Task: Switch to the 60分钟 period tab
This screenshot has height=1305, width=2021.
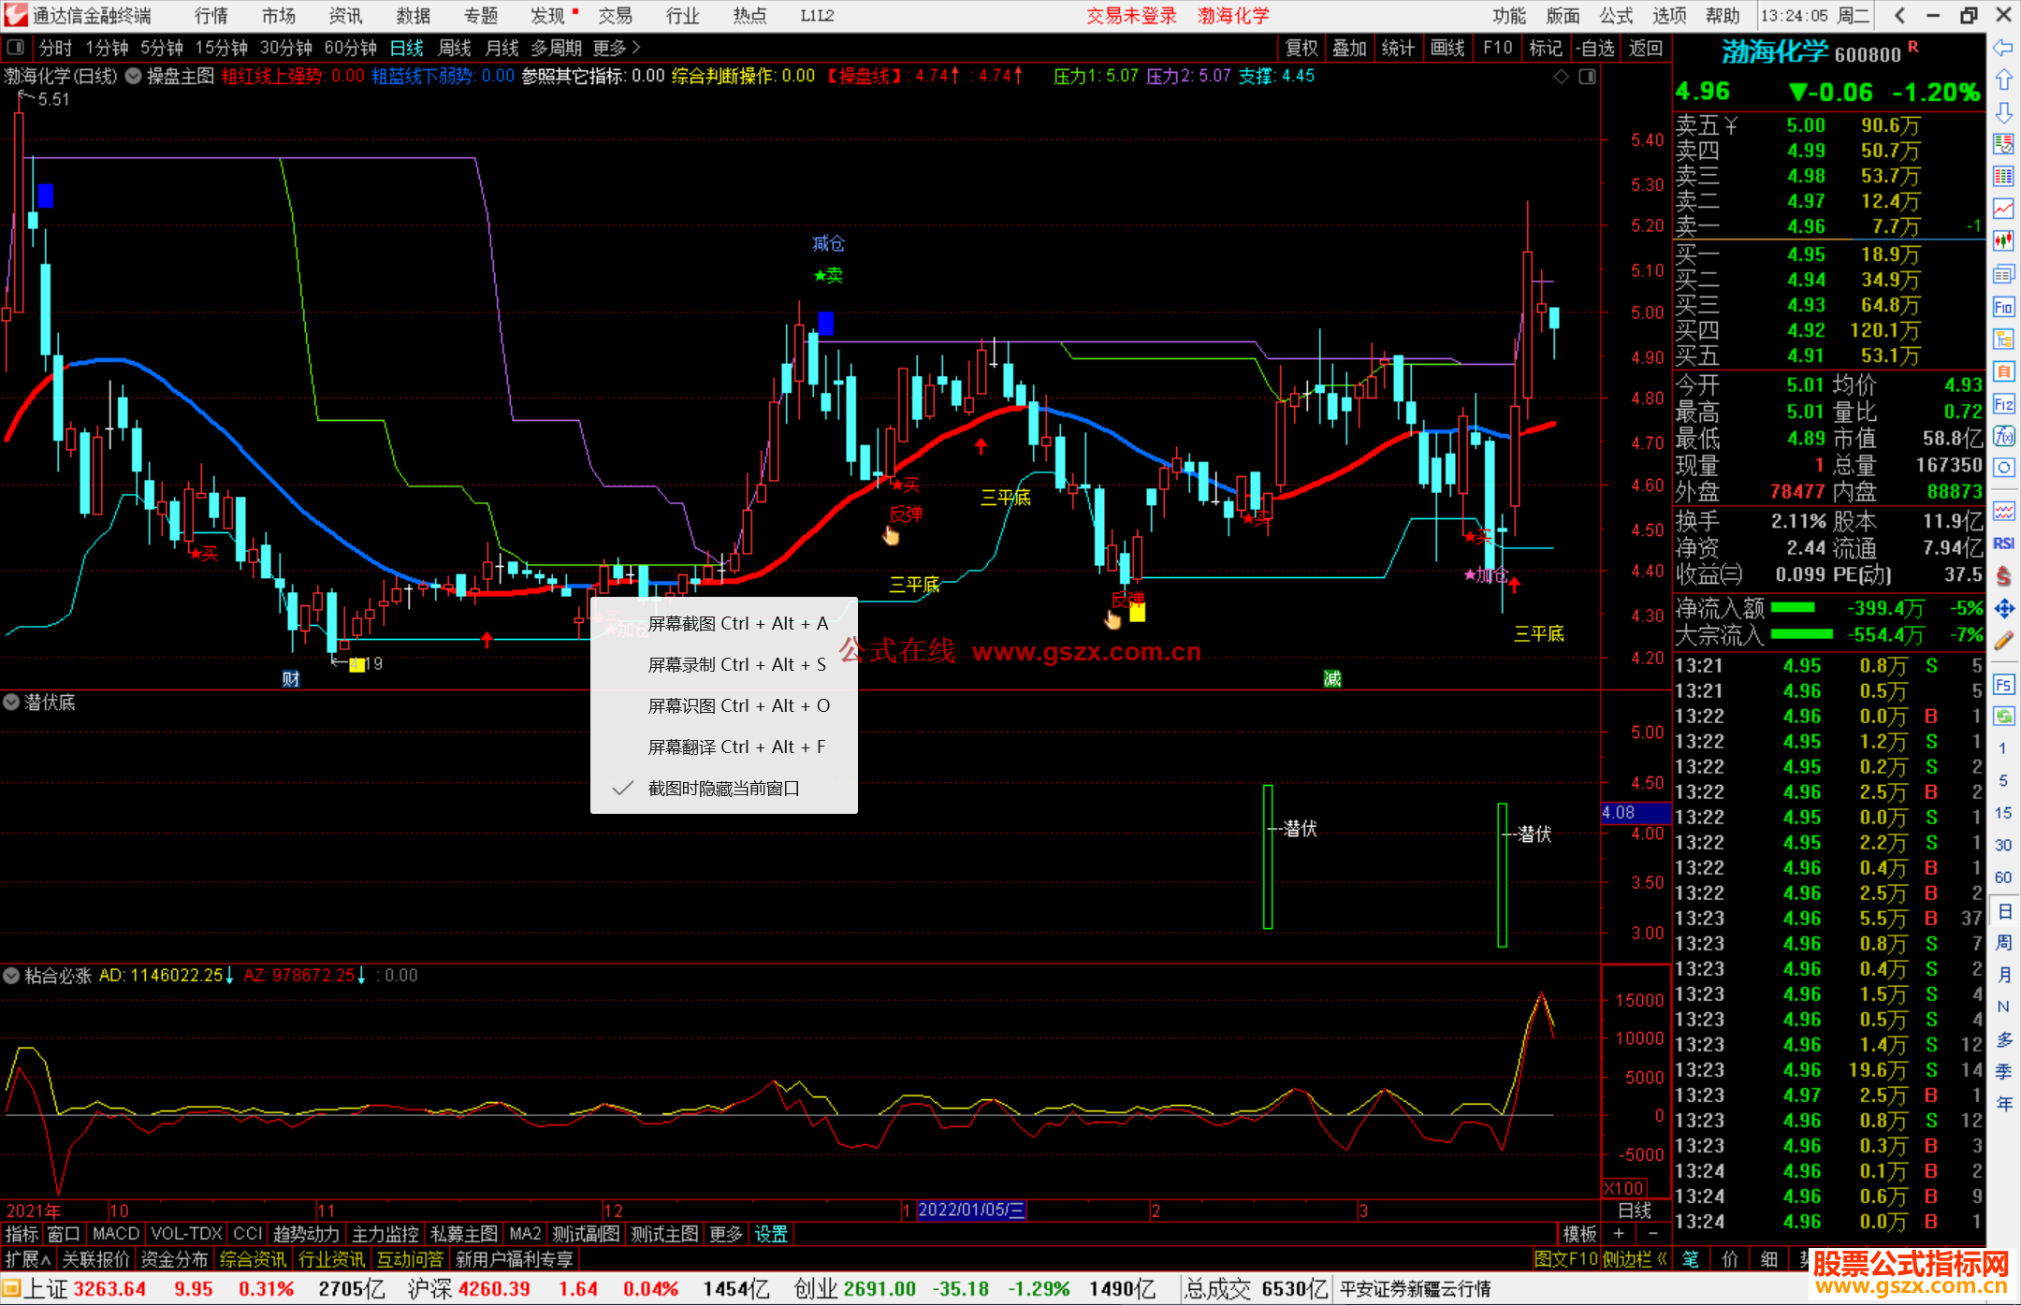Action: 350,47
